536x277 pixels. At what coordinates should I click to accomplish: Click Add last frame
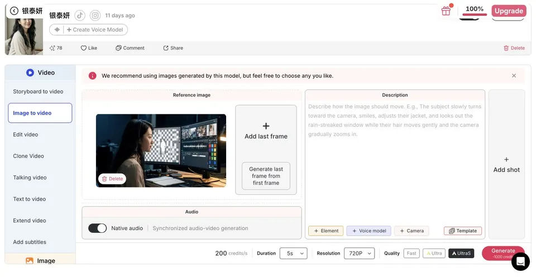pos(266,131)
